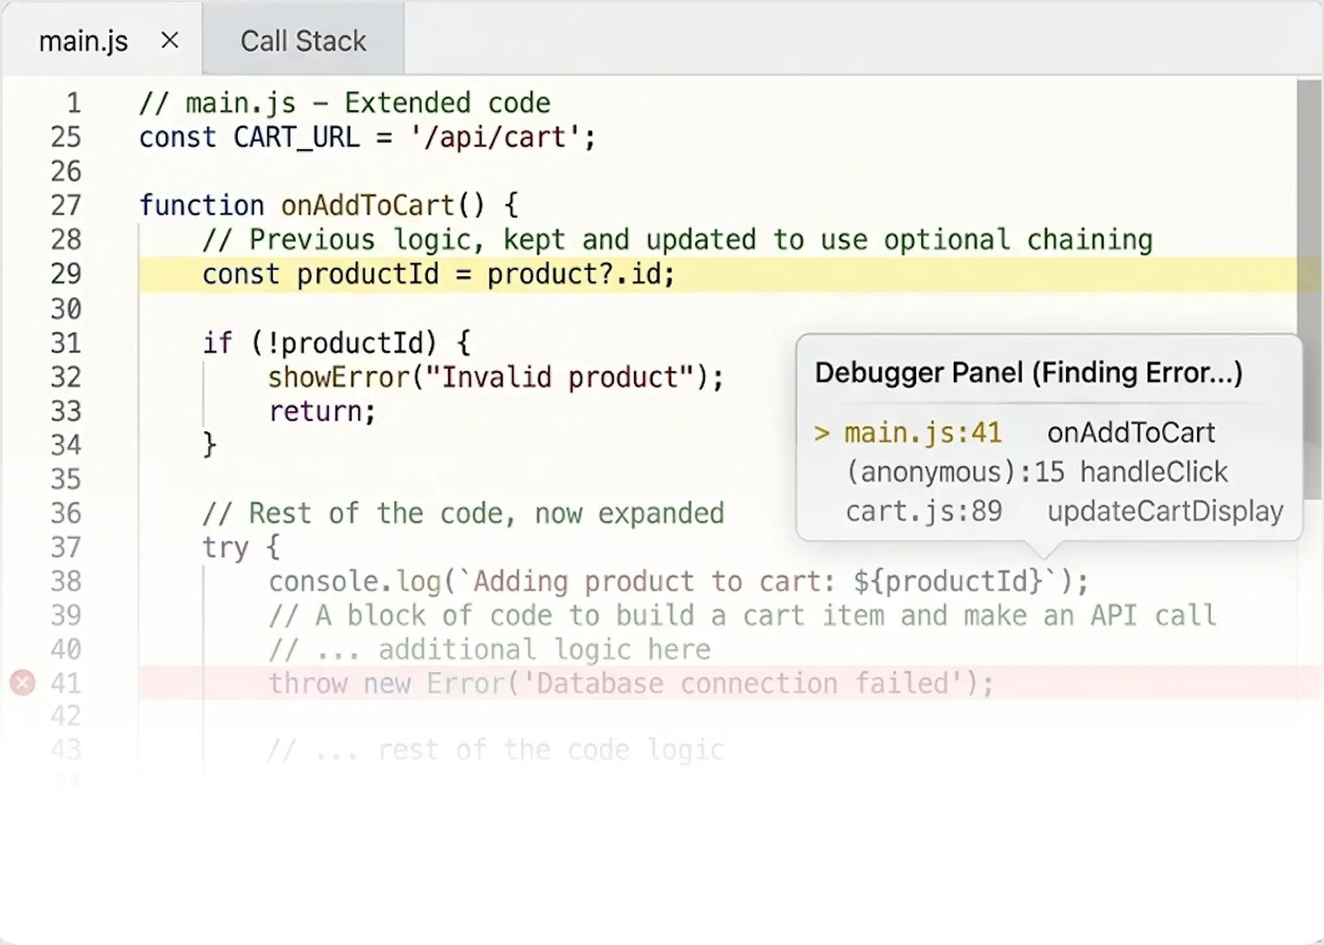
Task: Close the main.js tab
Action: 170,40
